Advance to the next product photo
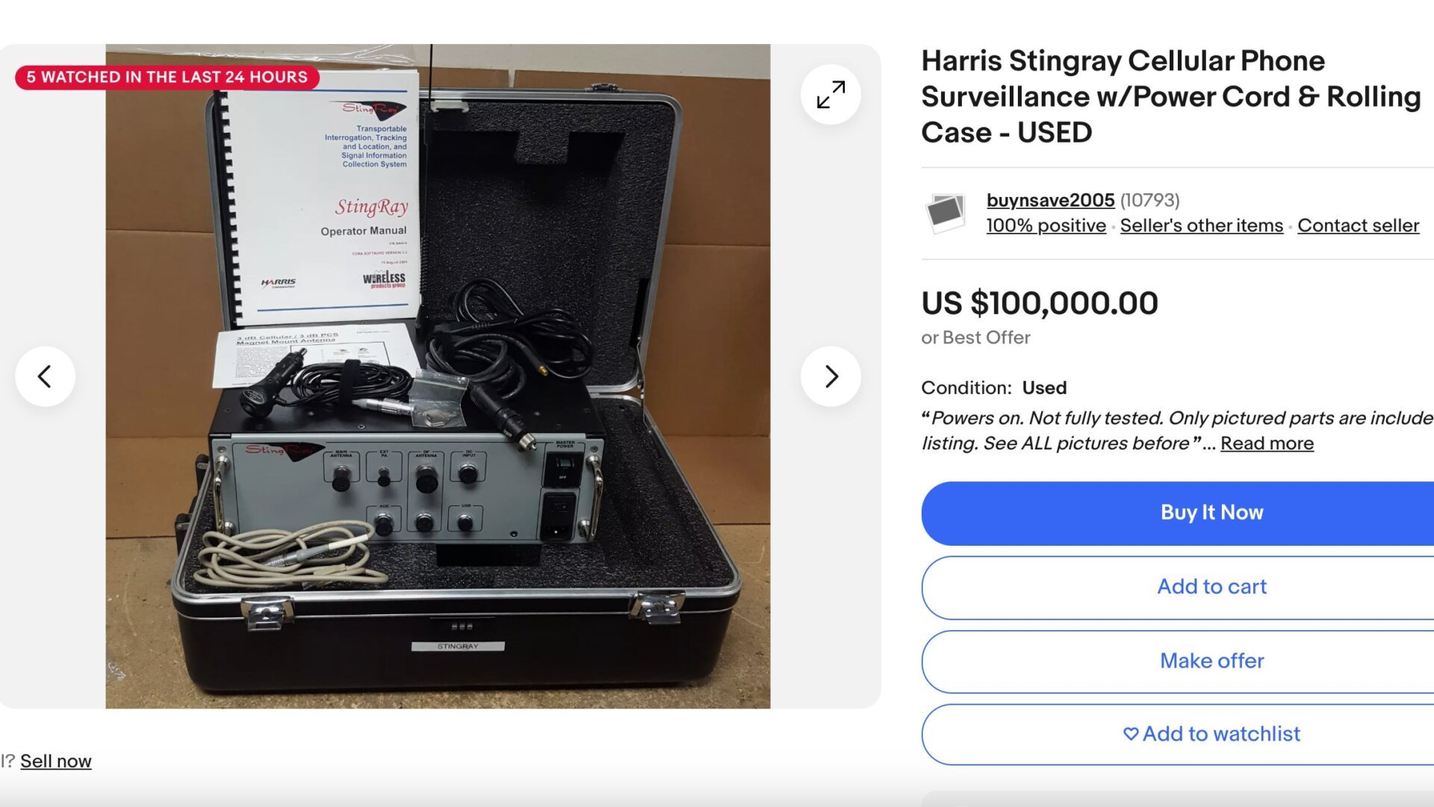Screen dimensions: 1434x807 coord(831,376)
